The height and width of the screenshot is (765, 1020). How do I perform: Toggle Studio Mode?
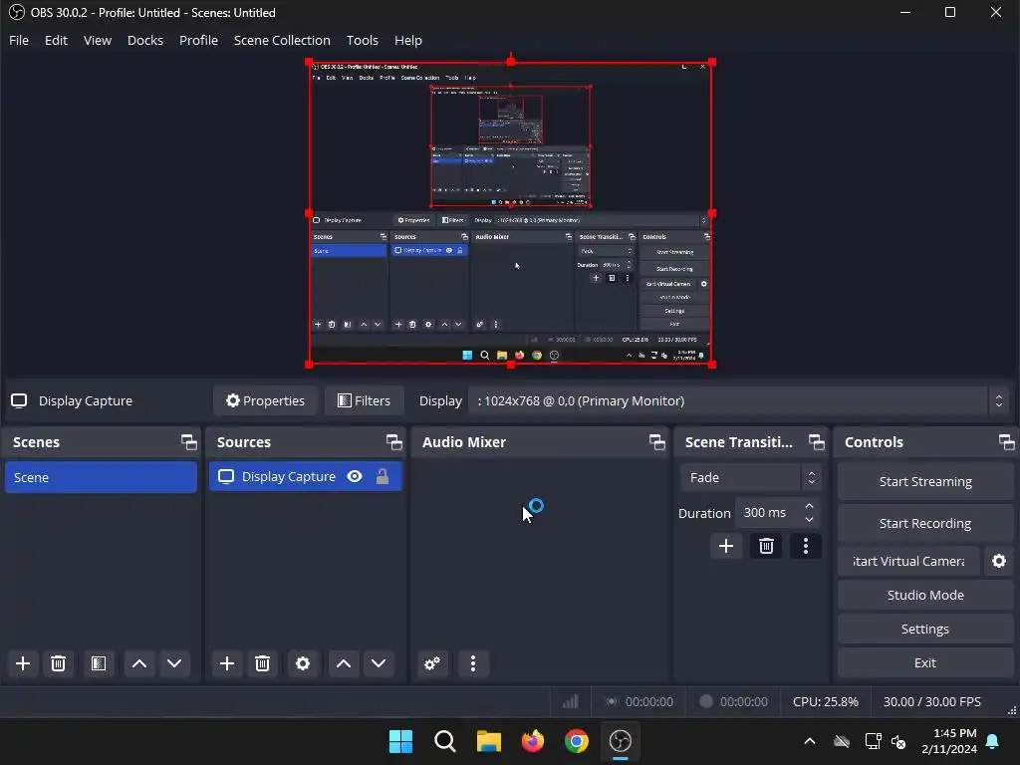(x=925, y=595)
